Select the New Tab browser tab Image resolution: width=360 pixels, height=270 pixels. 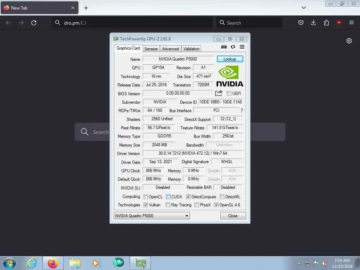pyautogui.click(x=39, y=8)
